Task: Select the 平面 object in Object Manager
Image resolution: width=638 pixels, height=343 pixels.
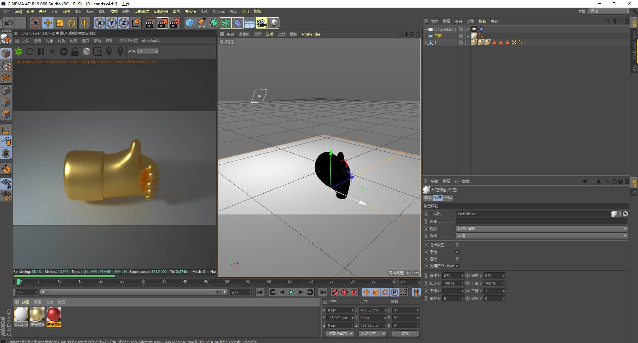Action: (x=438, y=36)
